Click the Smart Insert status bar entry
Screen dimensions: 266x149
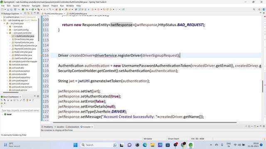click(173, 139)
